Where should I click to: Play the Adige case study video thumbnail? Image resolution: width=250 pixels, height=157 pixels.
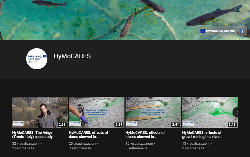40,112
